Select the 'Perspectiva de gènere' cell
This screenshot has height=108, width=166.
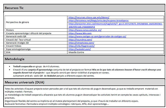36,22
